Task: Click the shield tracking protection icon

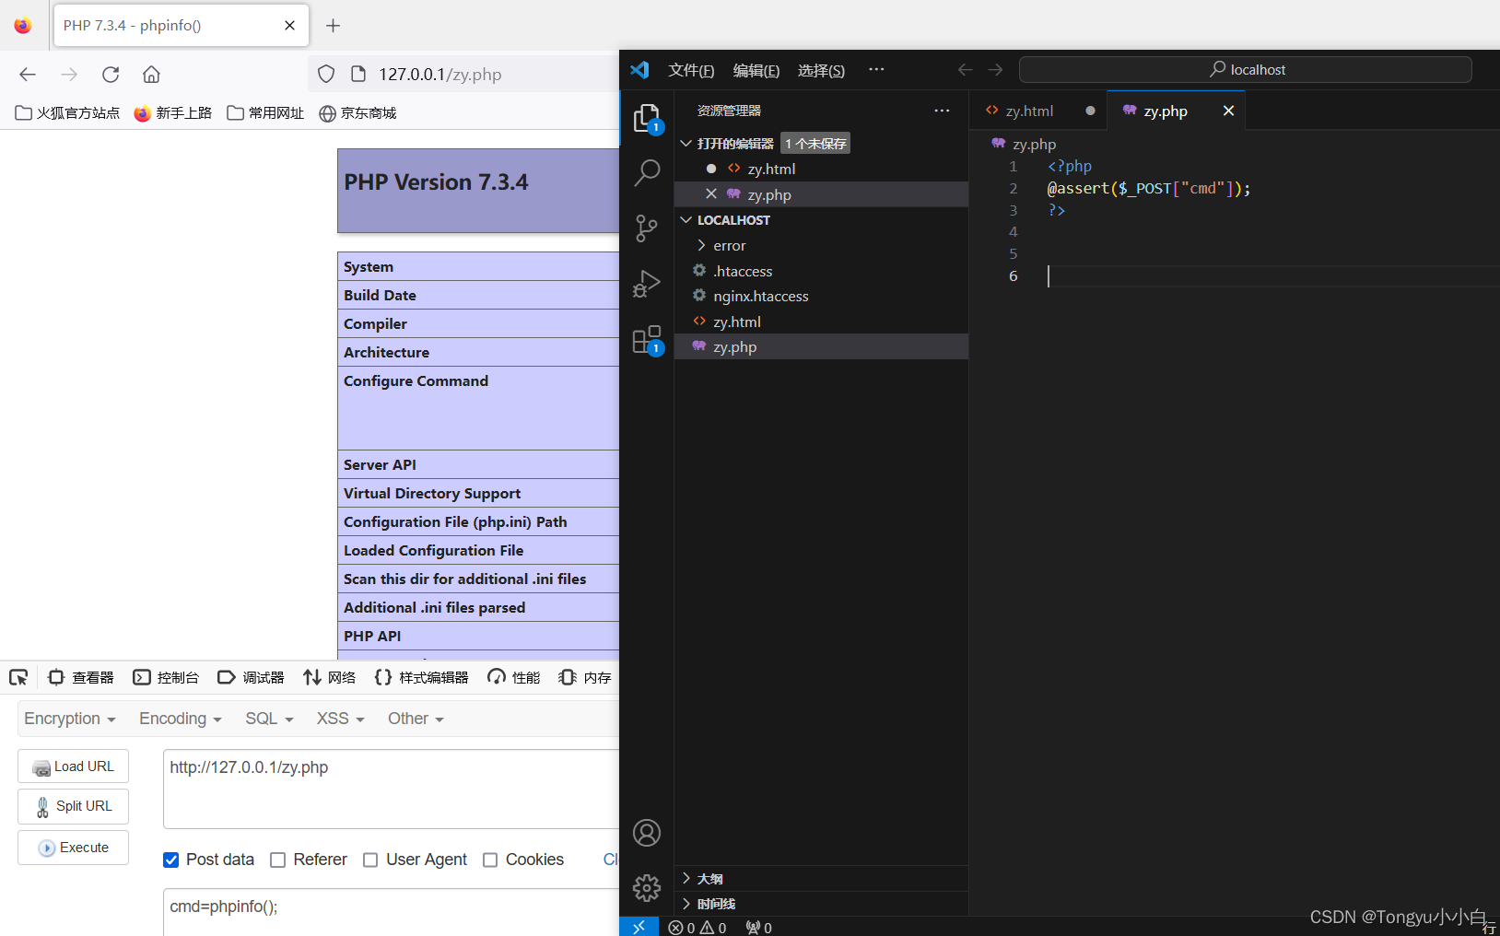Action: click(326, 75)
